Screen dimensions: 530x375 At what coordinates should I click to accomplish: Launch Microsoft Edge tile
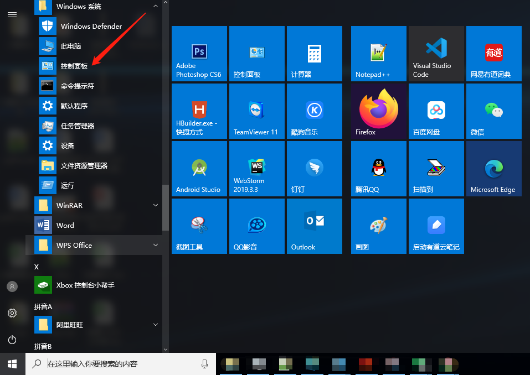494,169
